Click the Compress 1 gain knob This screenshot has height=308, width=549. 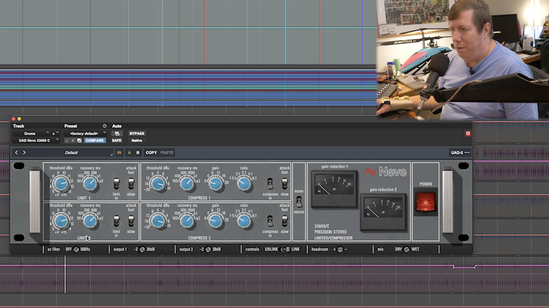pos(216,184)
